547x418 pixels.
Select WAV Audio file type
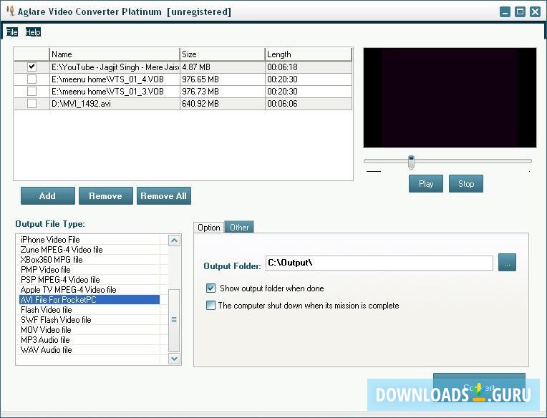coord(89,350)
